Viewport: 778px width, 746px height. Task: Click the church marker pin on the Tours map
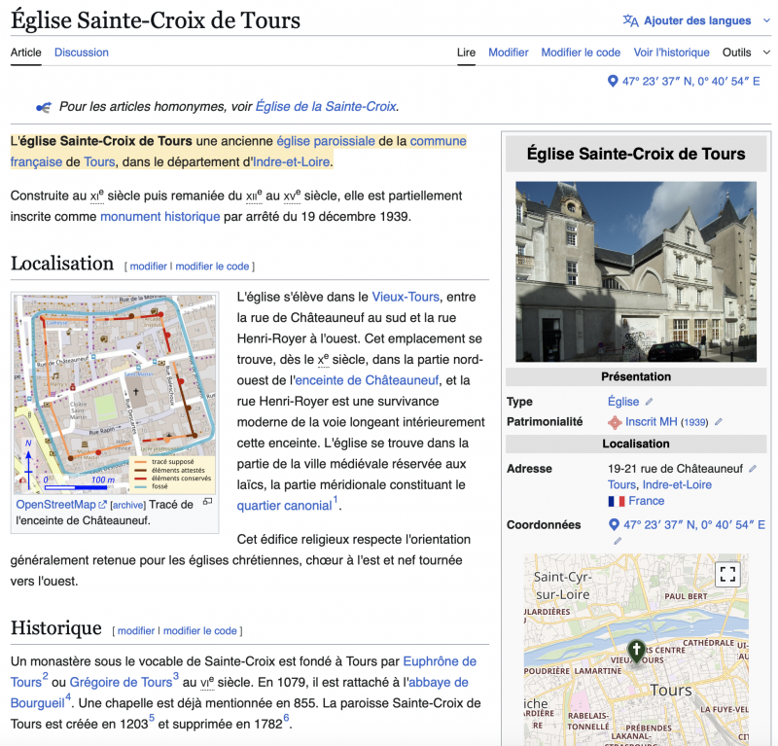point(636,651)
